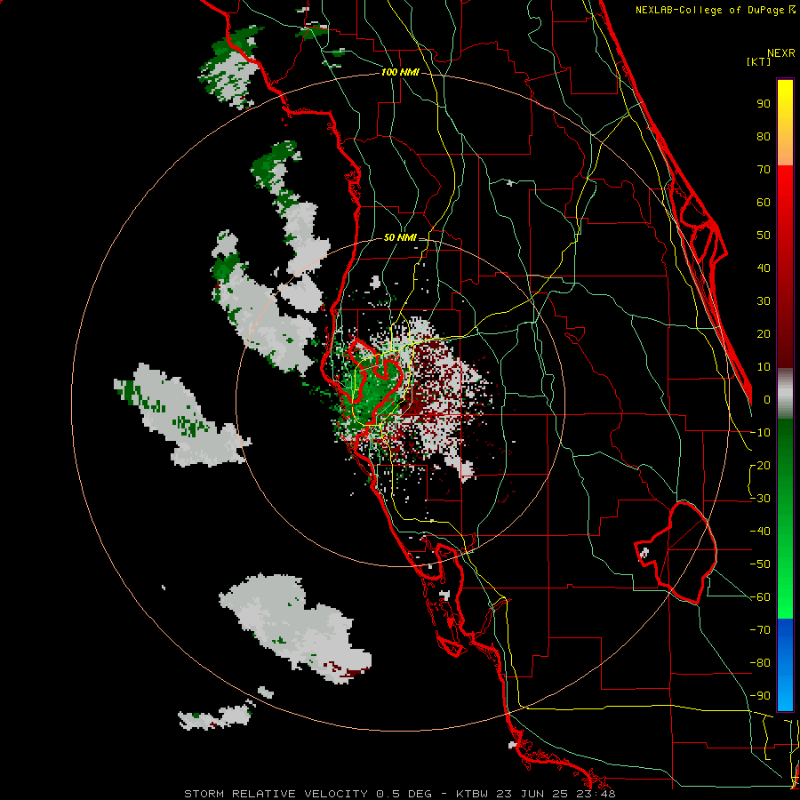
Task: Click the 40 value on the velocity scale
Action: [764, 268]
